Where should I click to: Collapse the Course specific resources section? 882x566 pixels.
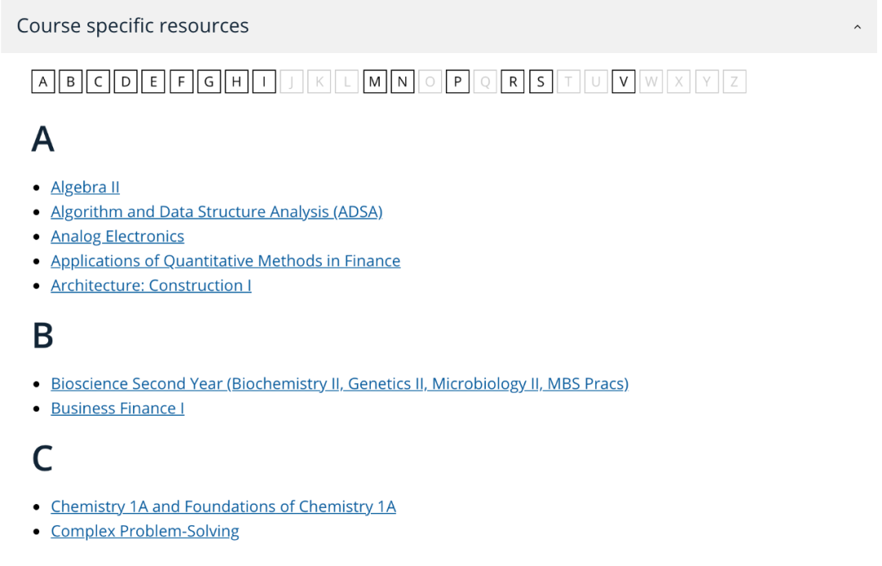tap(857, 27)
